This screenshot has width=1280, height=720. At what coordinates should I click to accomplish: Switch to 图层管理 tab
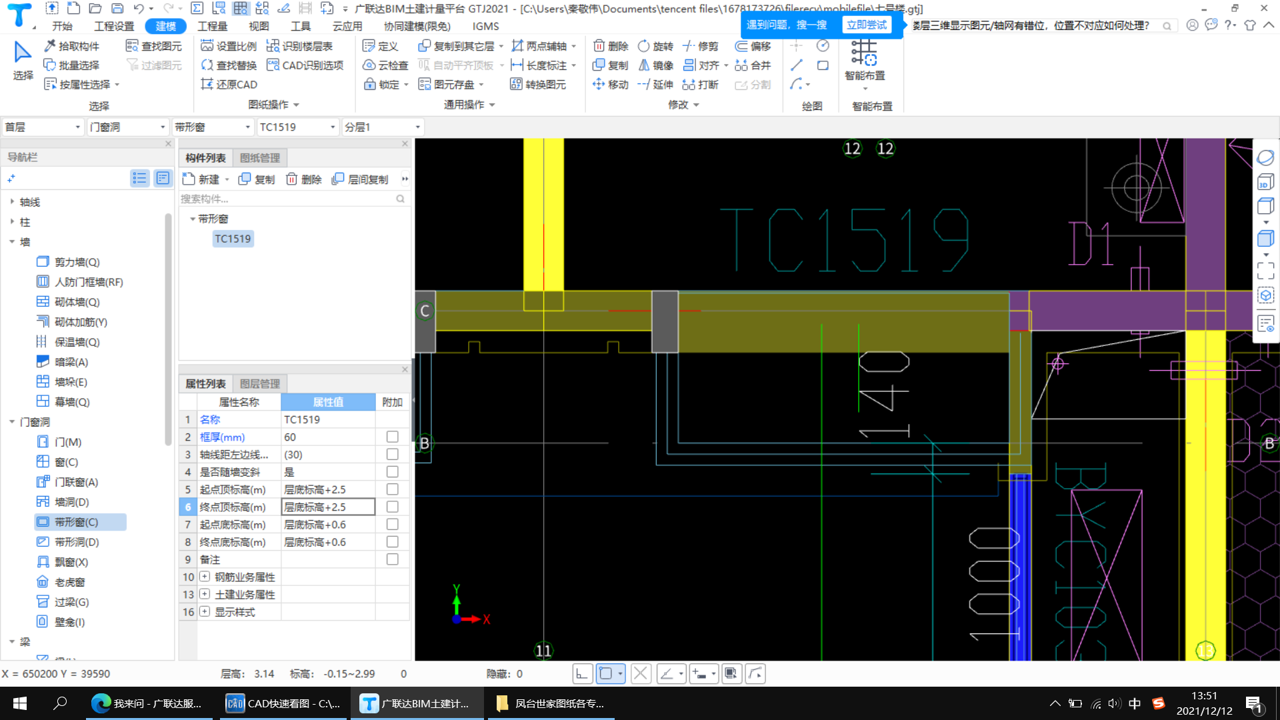(x=260, y=384)
